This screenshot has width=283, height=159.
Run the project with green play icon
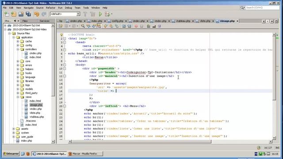pyautogui.click(x=100, y=14)
